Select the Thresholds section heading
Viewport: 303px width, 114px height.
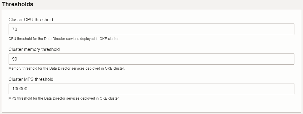tap(17, 4)
